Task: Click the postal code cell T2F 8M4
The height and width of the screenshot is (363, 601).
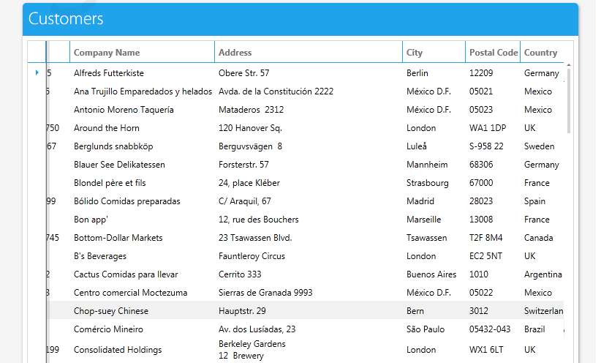Action: pyautogui.click(x=485, y=238)
